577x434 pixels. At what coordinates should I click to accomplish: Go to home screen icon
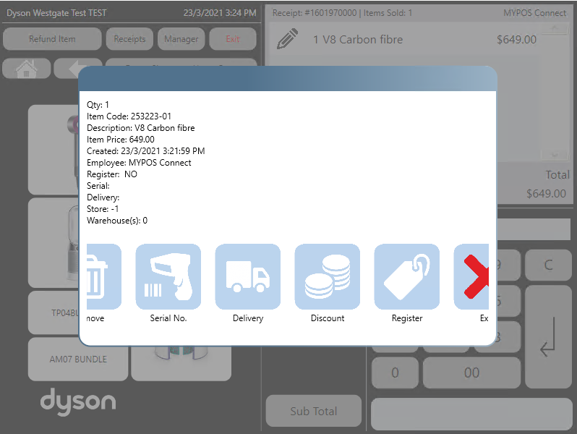(x=26, y=69)
